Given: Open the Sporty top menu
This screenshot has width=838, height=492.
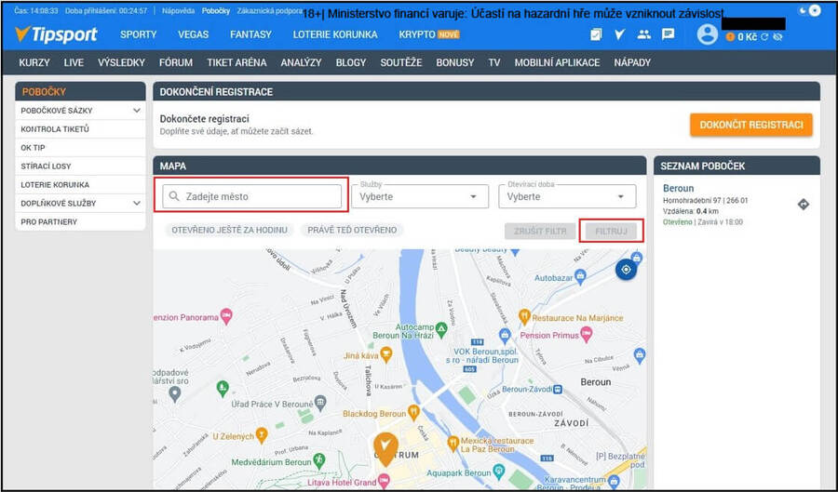Looking at the screenshot, I should pyautogui.click(x=139, y=34).
